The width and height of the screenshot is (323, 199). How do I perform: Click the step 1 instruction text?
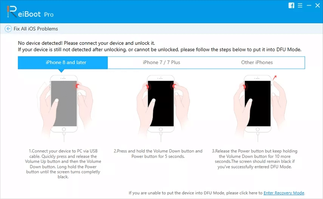coord(63,164)
